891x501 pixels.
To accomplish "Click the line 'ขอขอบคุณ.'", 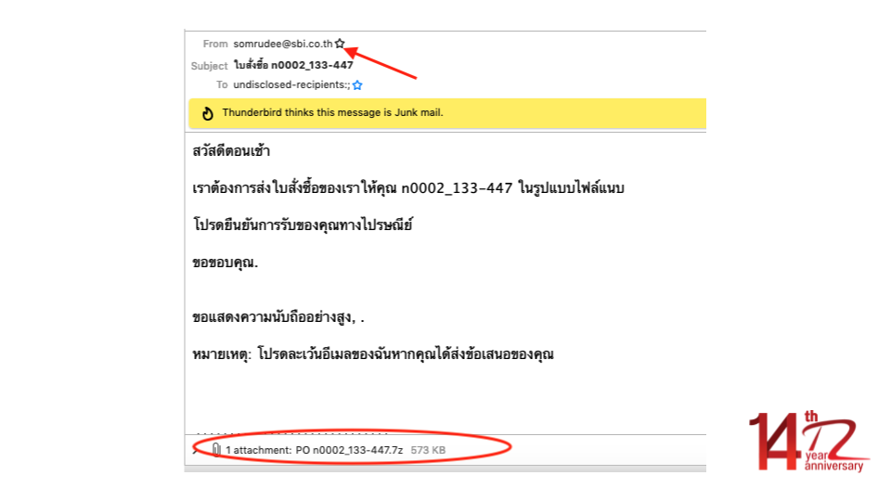I will [225, 263].
